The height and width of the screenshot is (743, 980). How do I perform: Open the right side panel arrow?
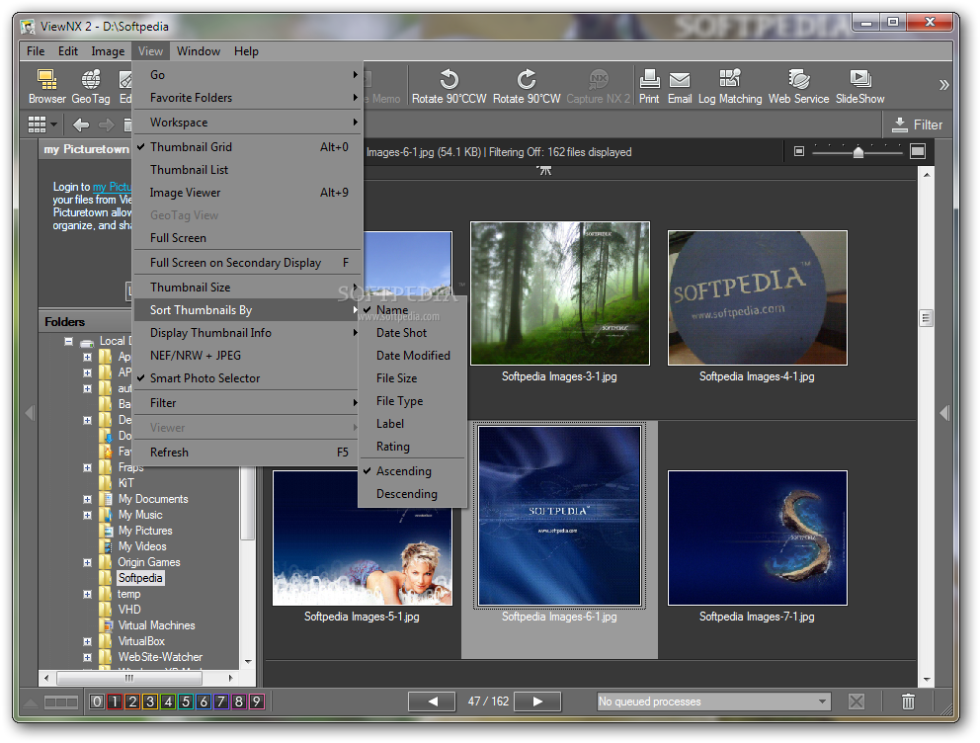pos(944,413)
